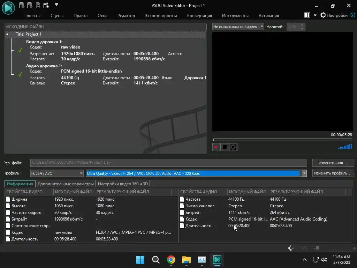The width and height of the screenshot is (357, 268).
Task: Open the Экспорт проекта tab
Action: click(x=161, y=15)
